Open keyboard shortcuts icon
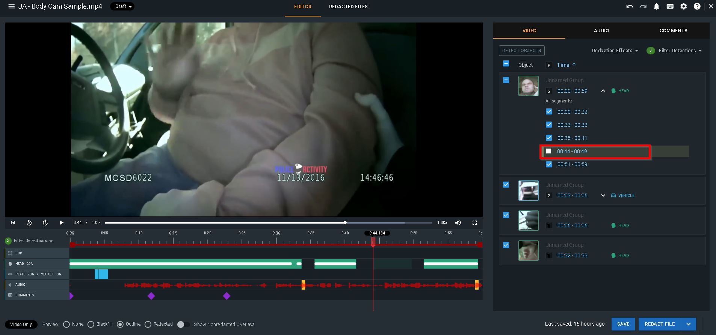 (670, 6)
